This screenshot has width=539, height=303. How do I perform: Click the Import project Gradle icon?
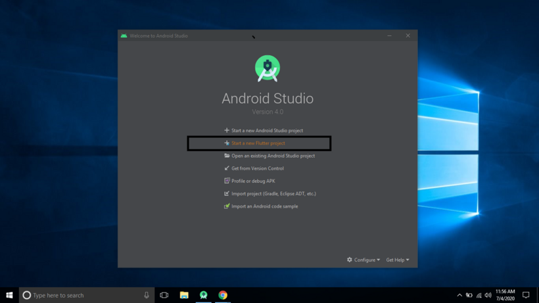(227, 194)
